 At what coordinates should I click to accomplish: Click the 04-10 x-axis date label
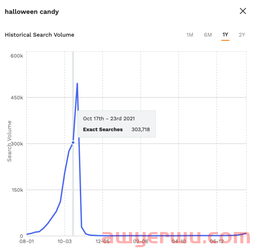click(179, 242)
